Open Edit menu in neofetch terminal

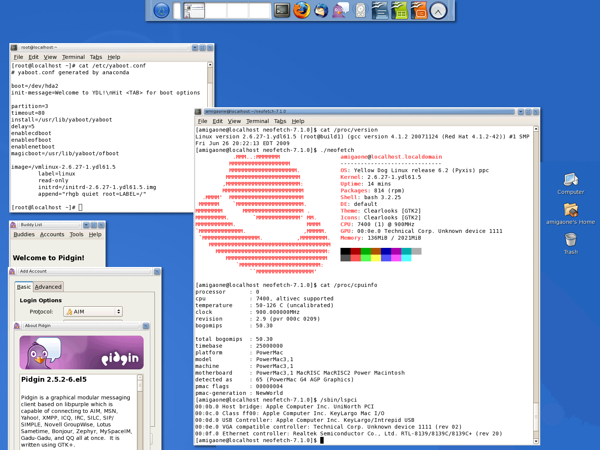[x=217, y=121]
